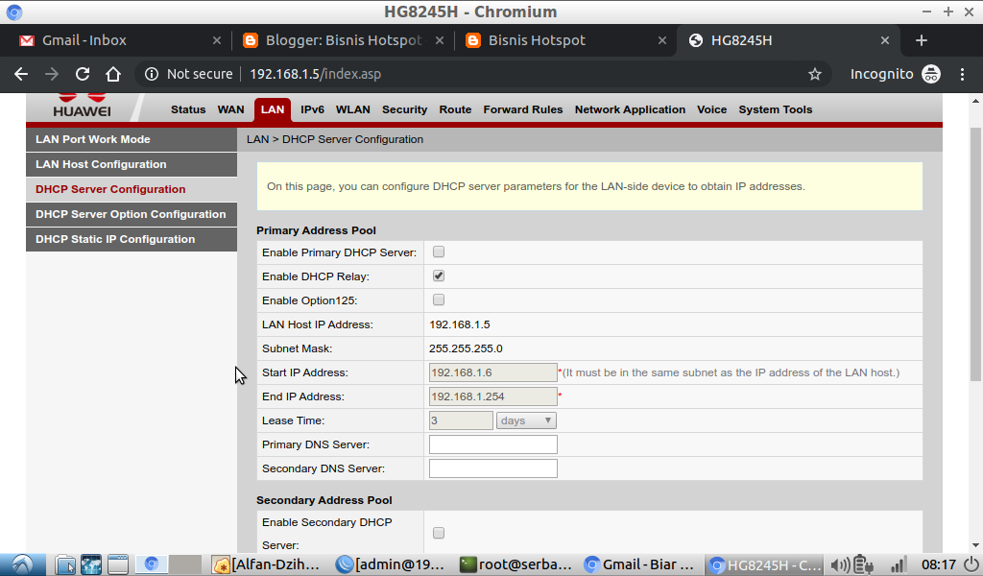Open the volume icon in the system tray
The width and height of the screenshot is (983, 576).
click(x=840, y=564)
